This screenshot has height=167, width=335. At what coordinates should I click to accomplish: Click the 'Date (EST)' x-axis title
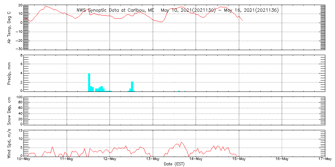click(x=174, y=164)
